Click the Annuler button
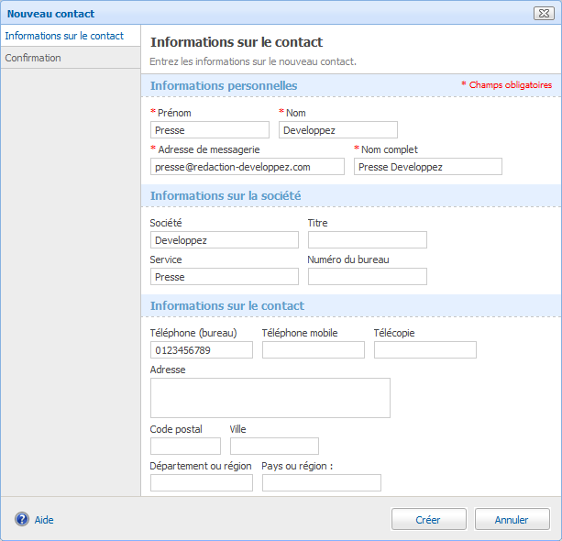This screenshot has width=562, height=541. [x=512, y=519]
